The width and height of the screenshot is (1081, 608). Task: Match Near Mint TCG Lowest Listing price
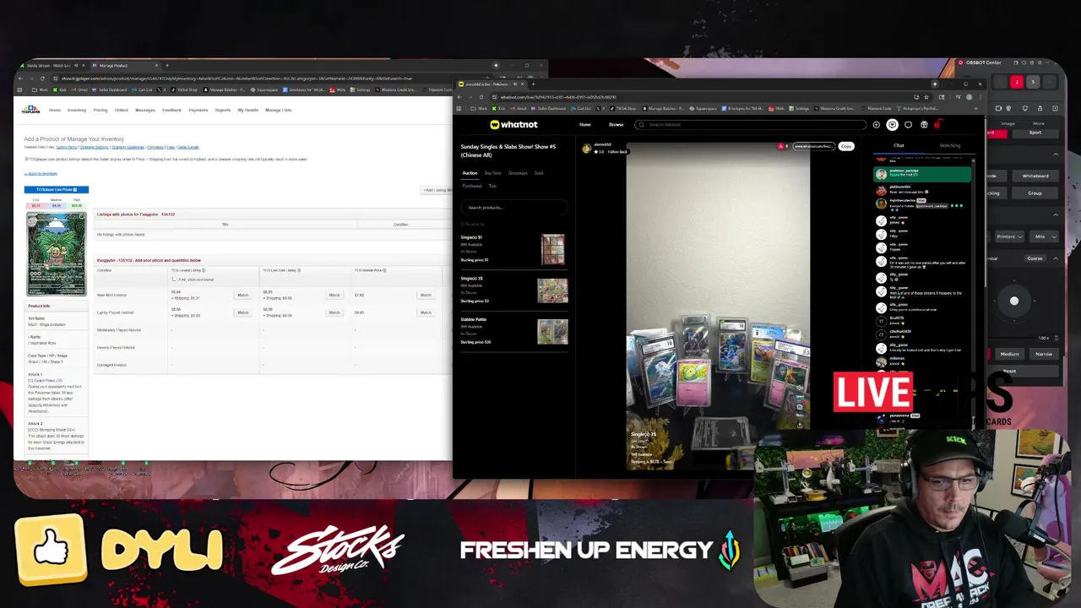(x=243, y=295)
